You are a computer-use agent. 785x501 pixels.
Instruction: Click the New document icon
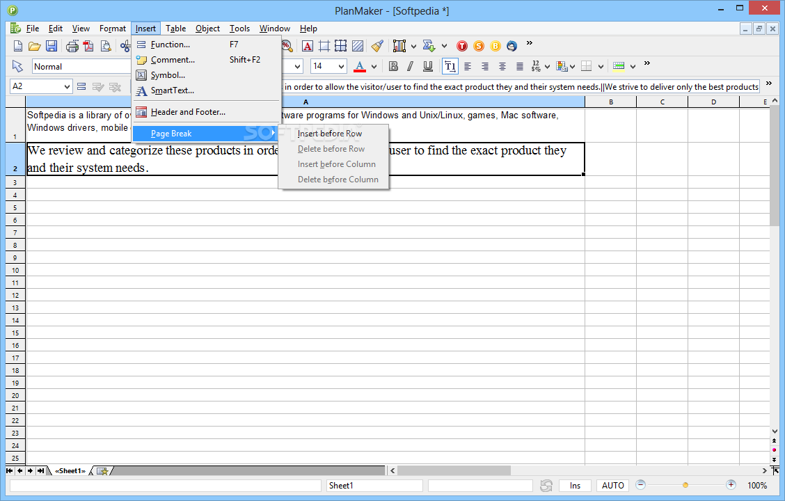18,47
